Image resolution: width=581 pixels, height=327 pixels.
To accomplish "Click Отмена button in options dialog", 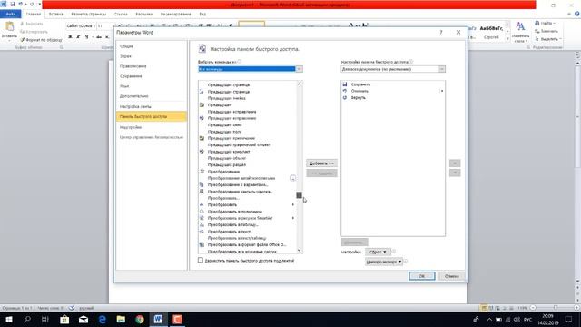I will (x=452, y=276).
